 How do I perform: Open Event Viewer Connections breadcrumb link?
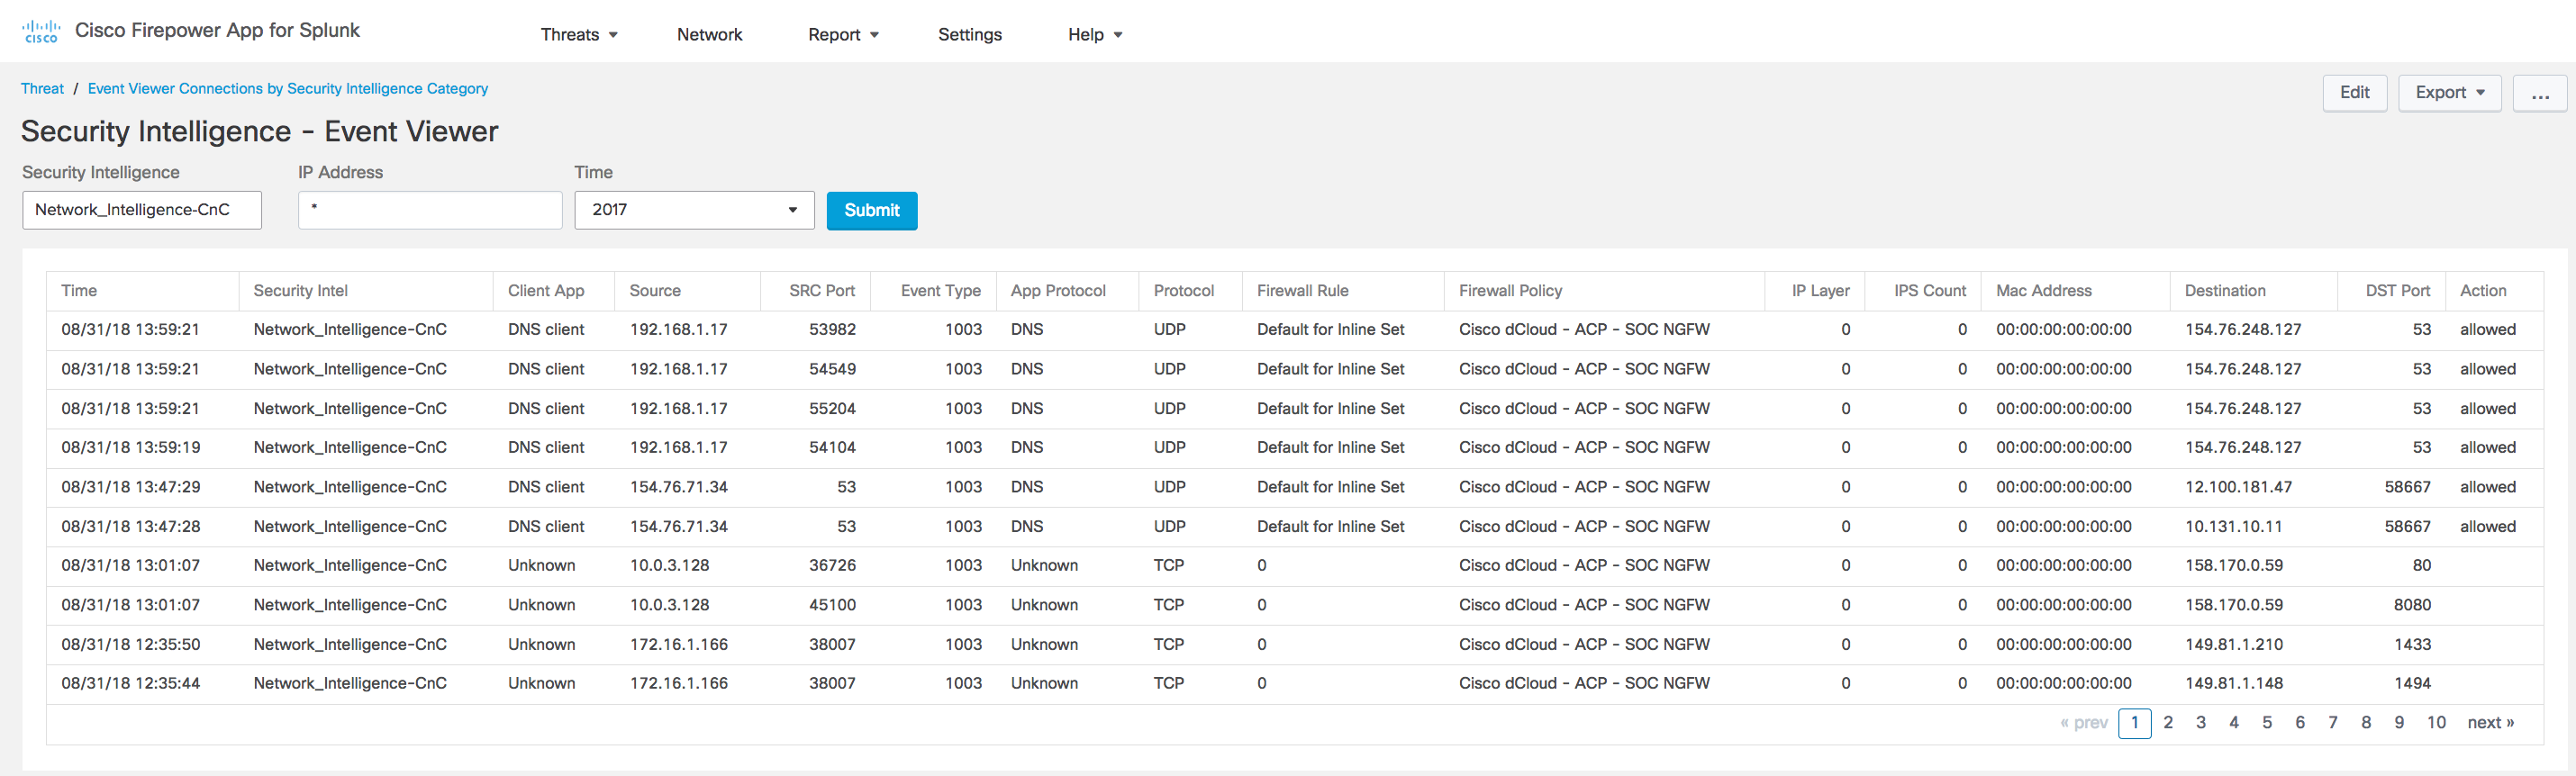[x=288, y=88]
